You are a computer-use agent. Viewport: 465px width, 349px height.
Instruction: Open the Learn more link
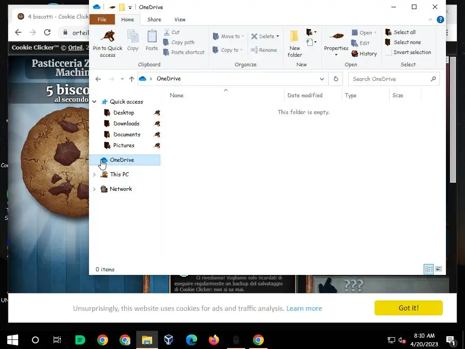[x=304, y=309]
